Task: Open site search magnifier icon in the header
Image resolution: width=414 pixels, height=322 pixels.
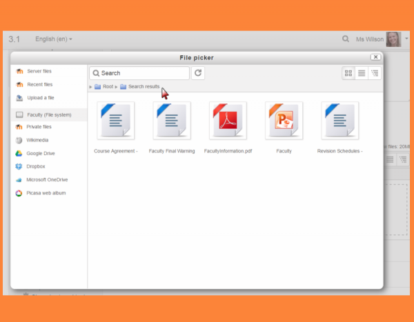Action: [346, 39]
